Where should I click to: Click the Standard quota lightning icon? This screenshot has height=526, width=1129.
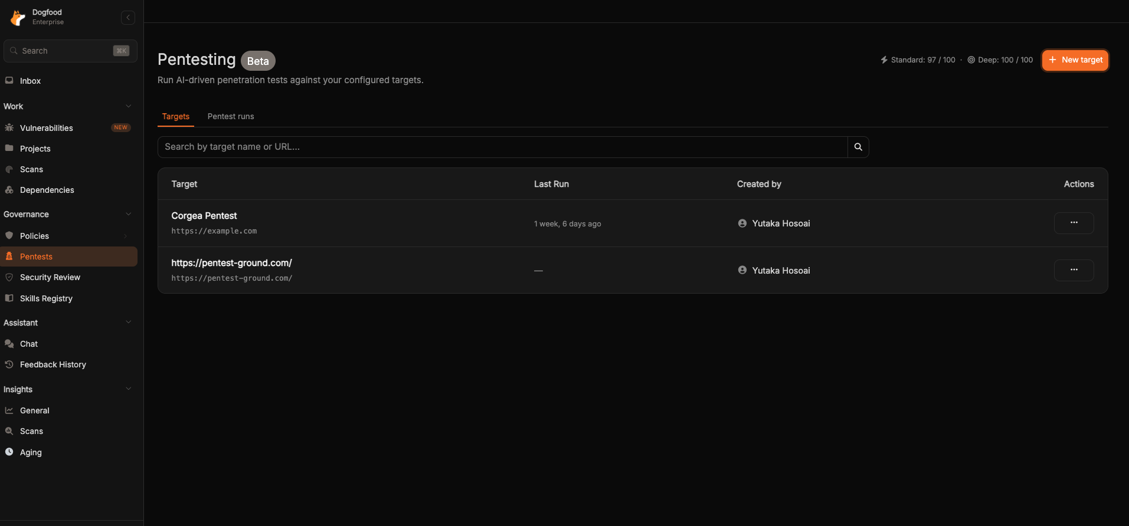click(884, 60)
